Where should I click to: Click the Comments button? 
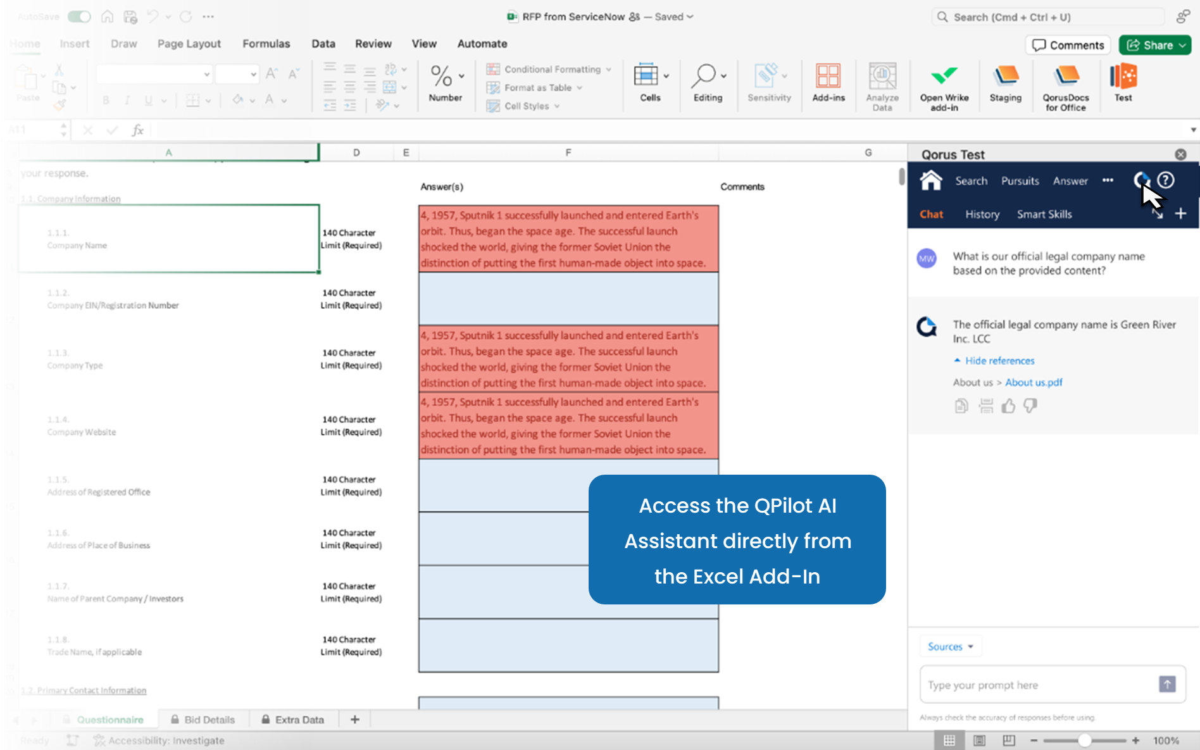pyautogui.click(x=1068, y=45)
